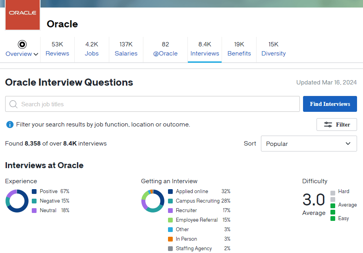Switch to the Diversity tab
The width and height of the screenshot is (363, 253).
(273, 49)
